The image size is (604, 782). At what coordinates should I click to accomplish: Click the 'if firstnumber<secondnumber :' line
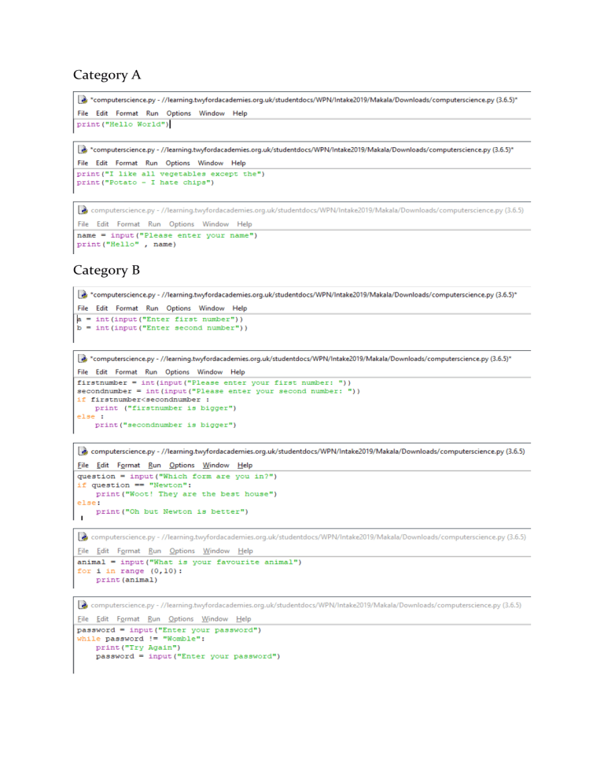click(x=143, y=400)
